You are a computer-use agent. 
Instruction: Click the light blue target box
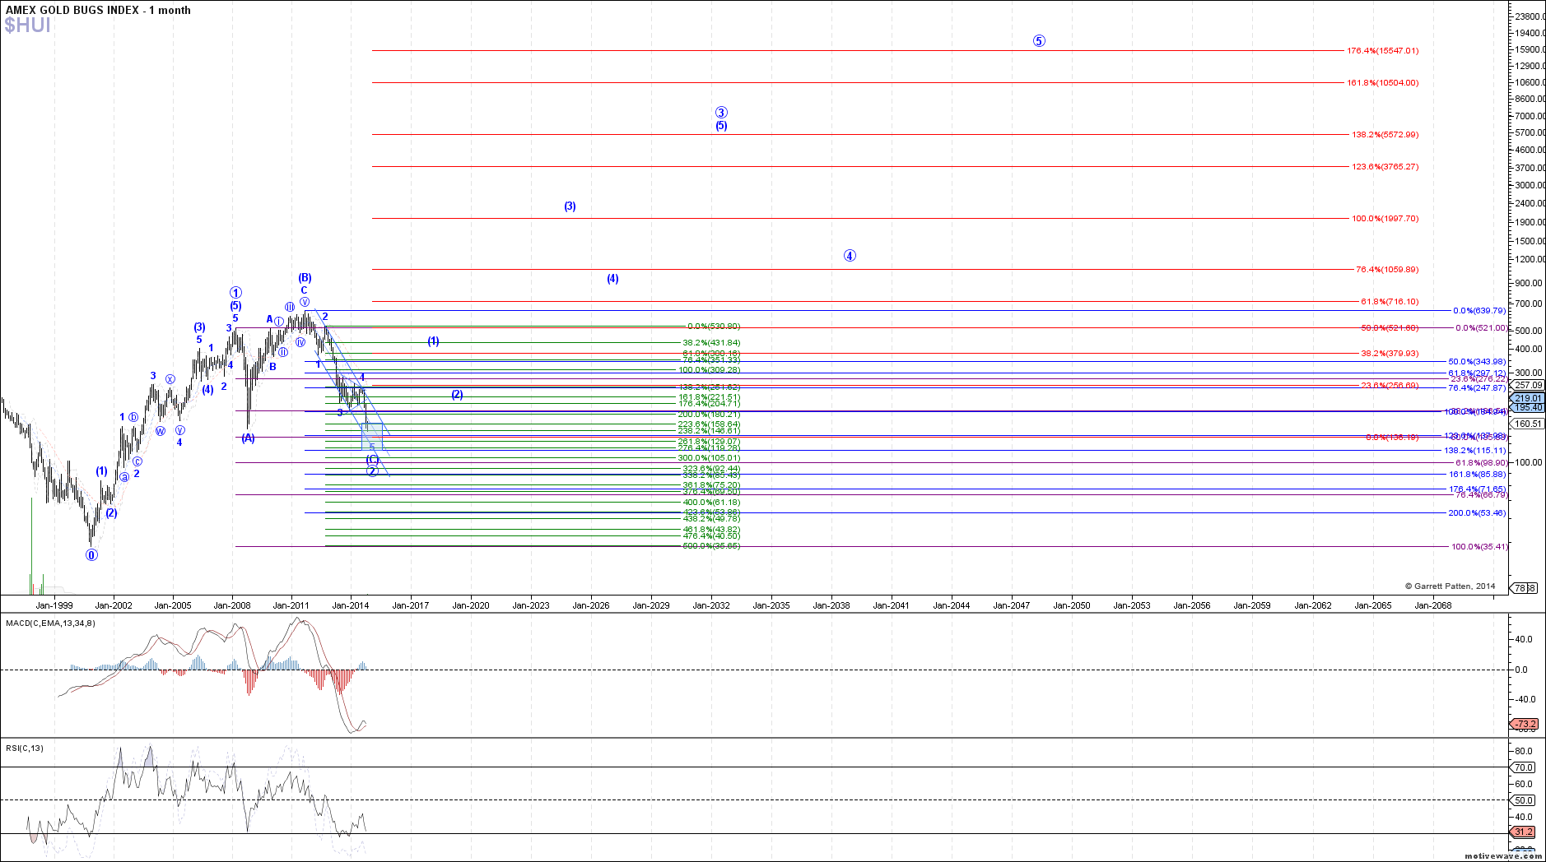pos(372,434)
